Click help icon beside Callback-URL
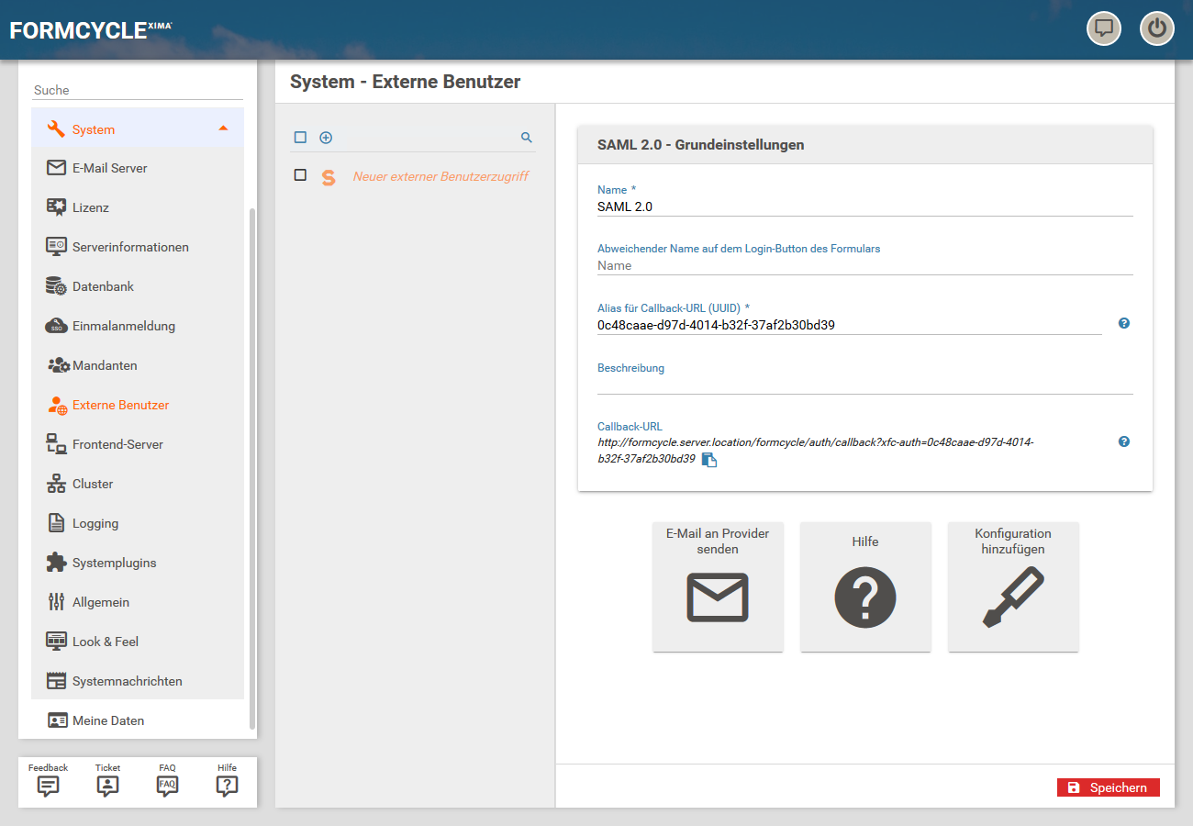The image size is (1193, 826). pyautogui.click(x=1124, y=441)
